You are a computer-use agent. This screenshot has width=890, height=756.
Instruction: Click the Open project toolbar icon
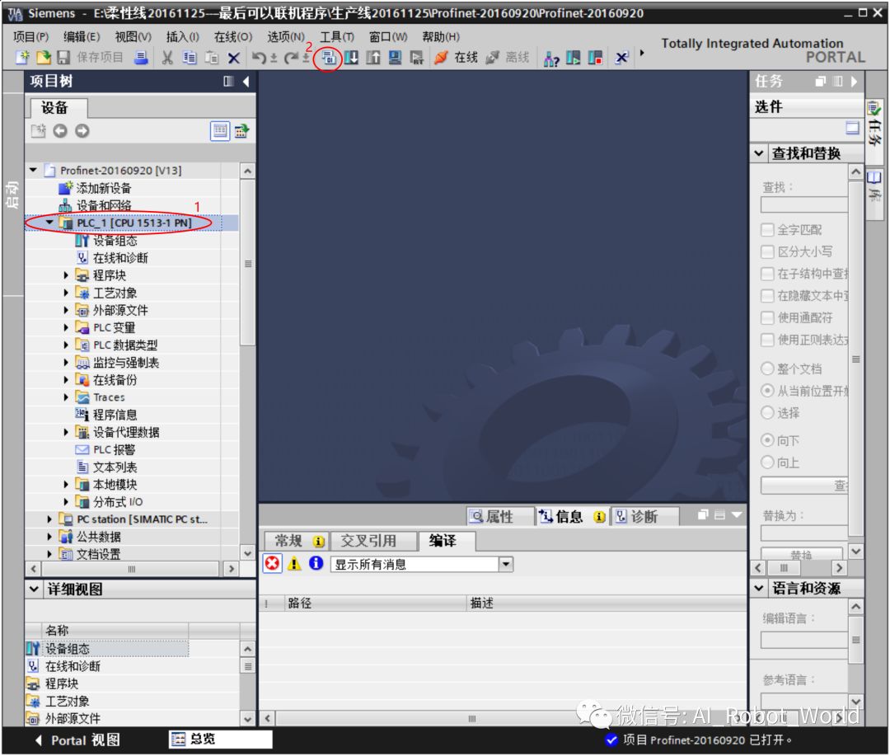click(x=43, y=58)
